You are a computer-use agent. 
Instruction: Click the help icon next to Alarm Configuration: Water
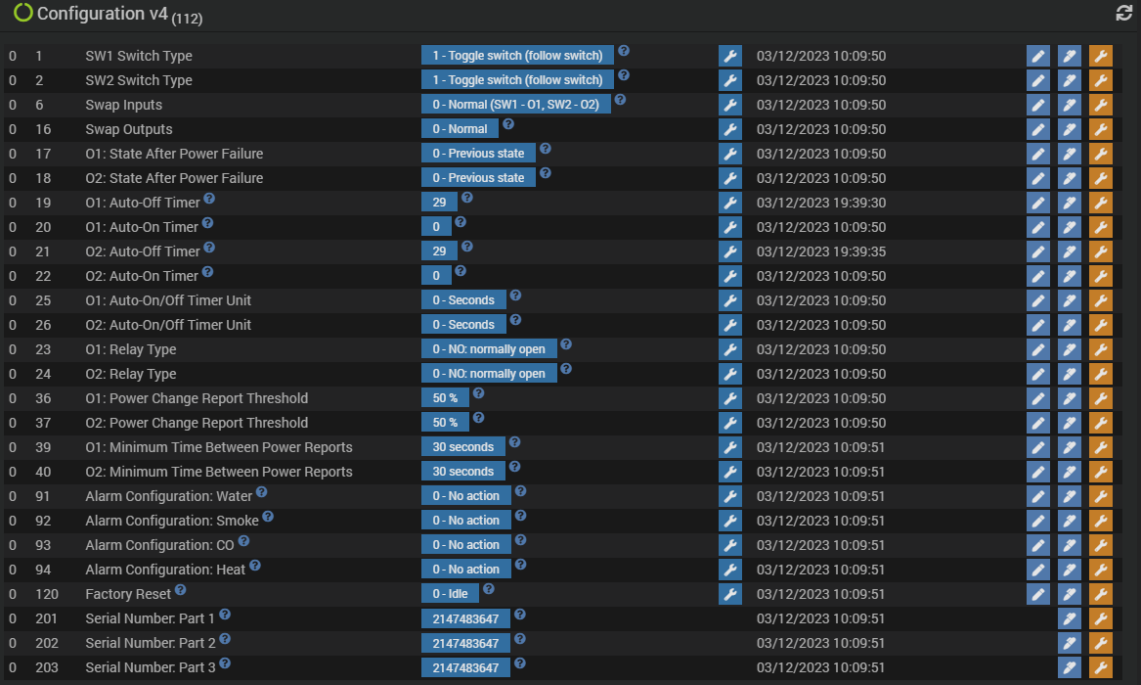coord(262,492)
